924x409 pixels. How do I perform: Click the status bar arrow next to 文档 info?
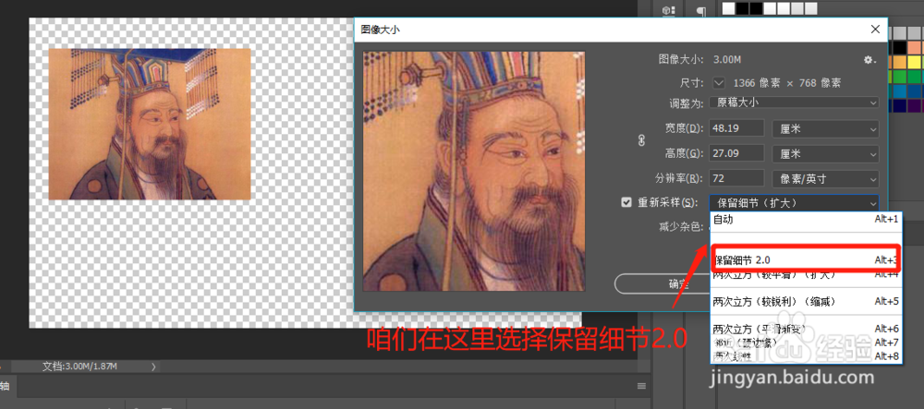tap(153, 367)
